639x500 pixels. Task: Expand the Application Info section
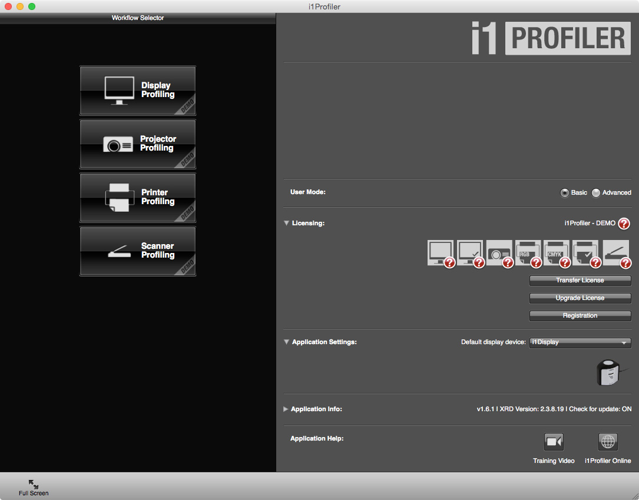point(286,409)
